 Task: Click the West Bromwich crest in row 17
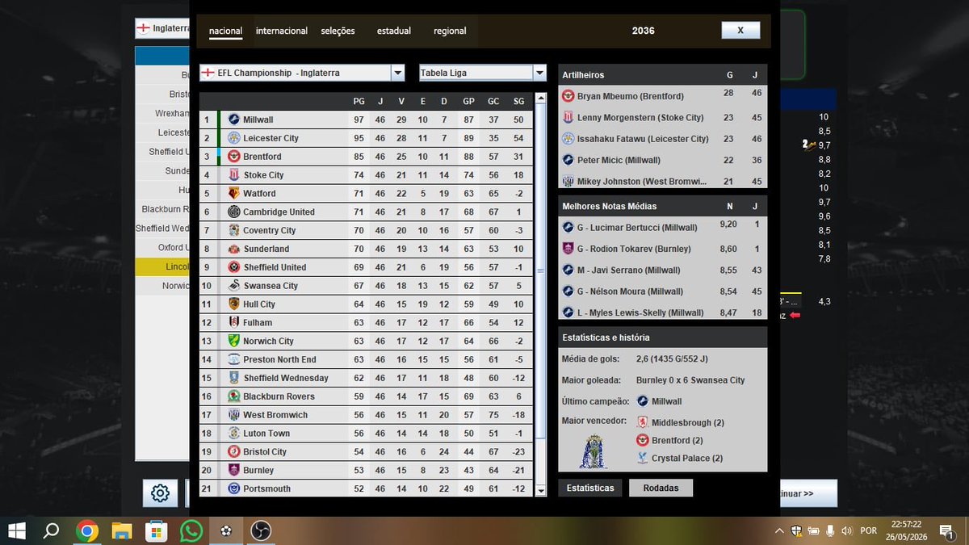(x=234, y=415)
